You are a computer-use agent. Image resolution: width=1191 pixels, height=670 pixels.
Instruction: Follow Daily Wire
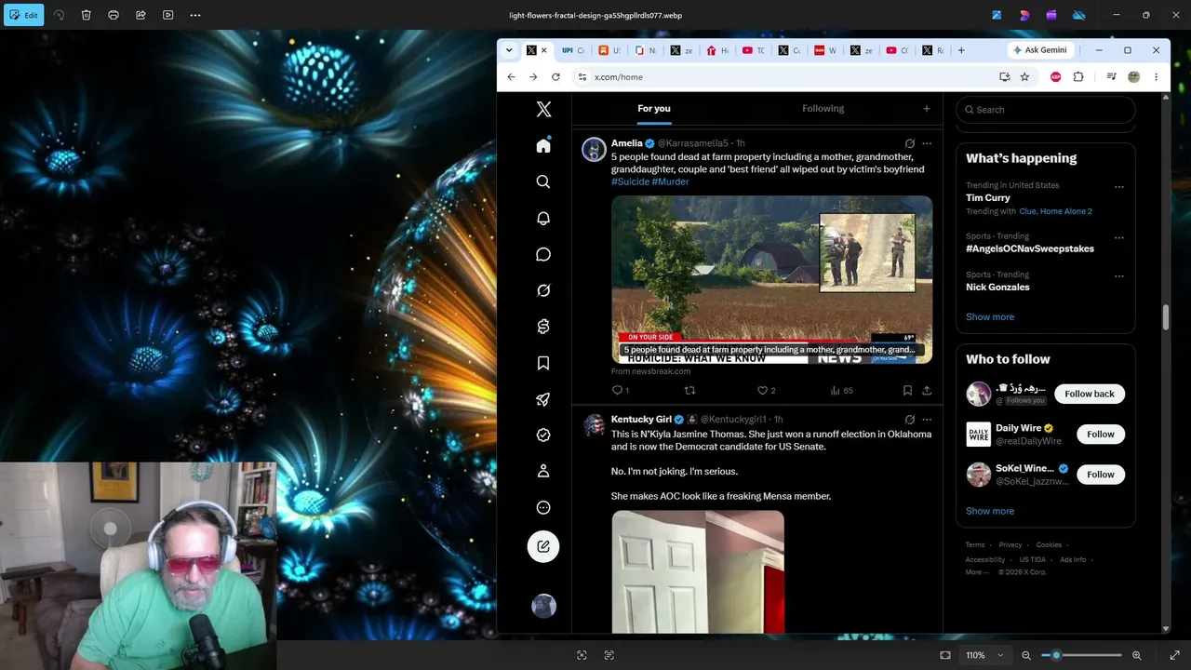click(x=1101, y=434)
